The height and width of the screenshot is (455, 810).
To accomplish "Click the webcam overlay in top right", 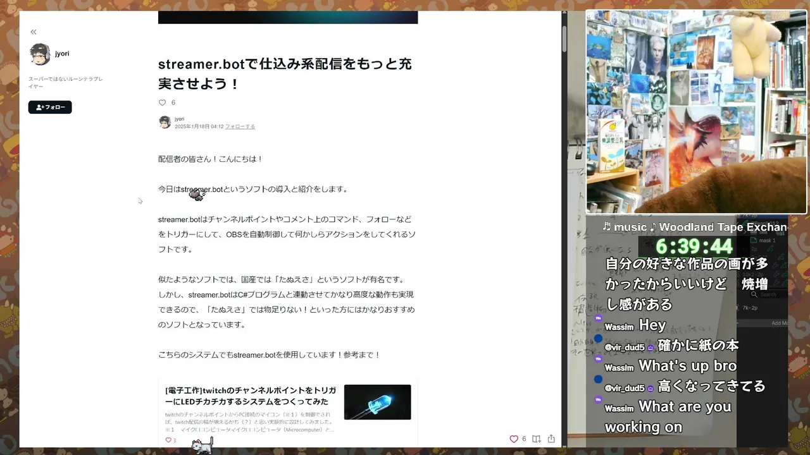I will pyautogui.click(x=696, y=112).
